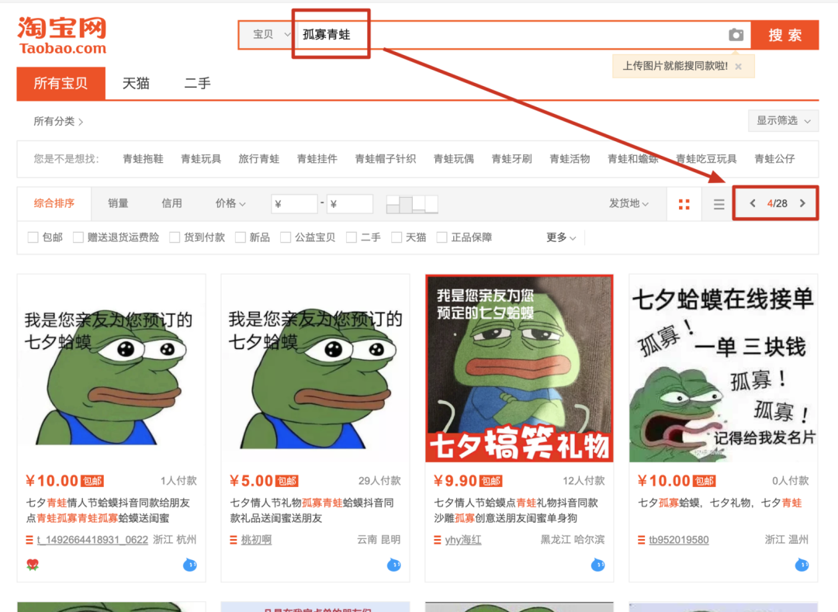The width and height of the screenshot is (838, 612).
Task: Open 七夕搞笑礼物 product thumbnail
Action: click(519, 368)
